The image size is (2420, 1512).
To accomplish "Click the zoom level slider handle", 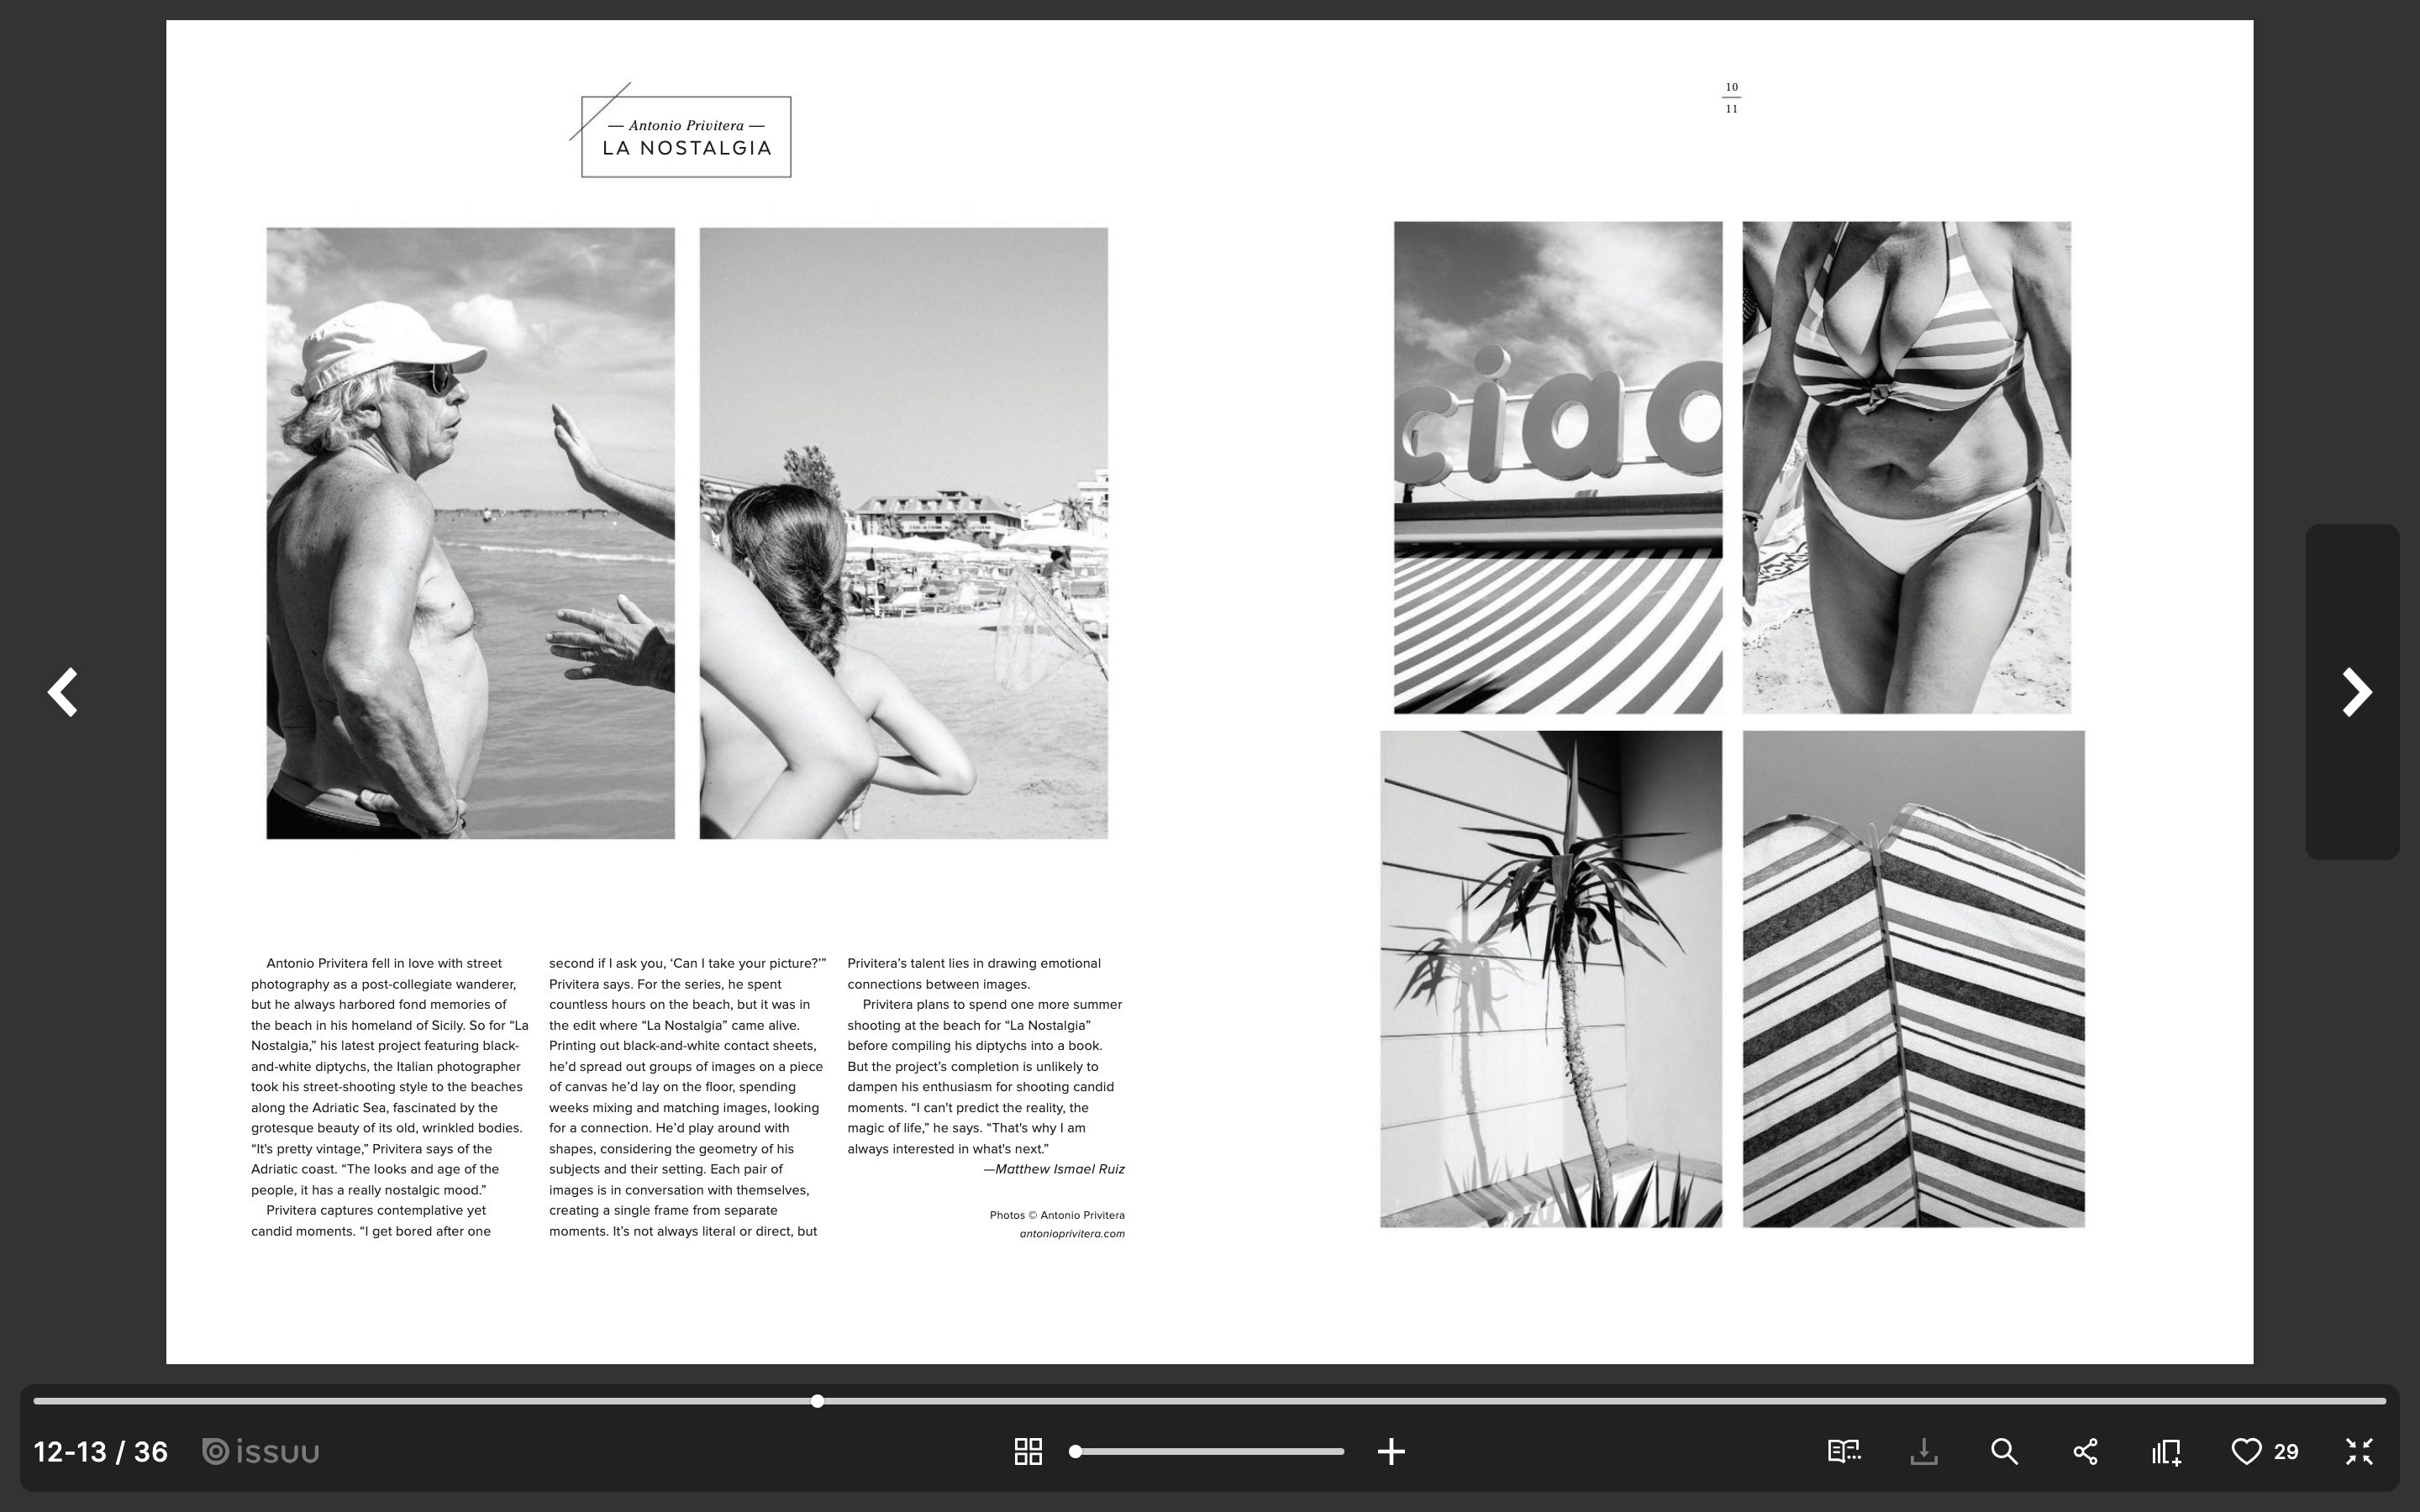I will click(x=1075, y=1451).
